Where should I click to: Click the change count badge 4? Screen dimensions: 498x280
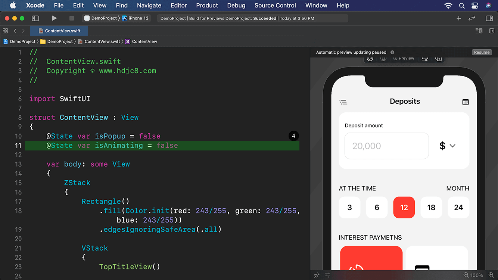click(293, 136)
